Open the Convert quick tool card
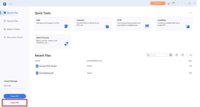200x107 pixels. [x=93, y=24]
